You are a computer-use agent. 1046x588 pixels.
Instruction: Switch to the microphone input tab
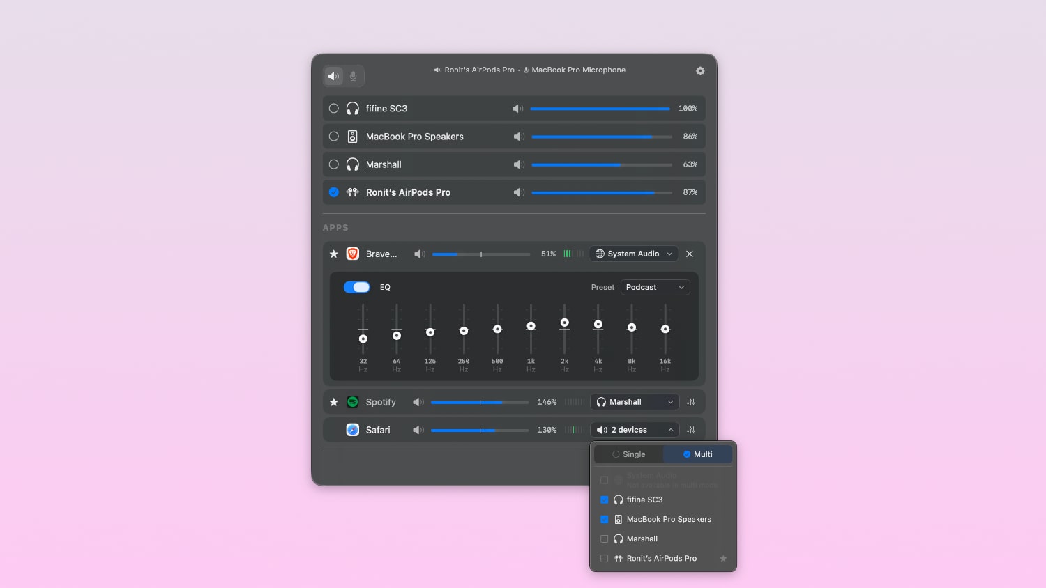pos(354,76)
